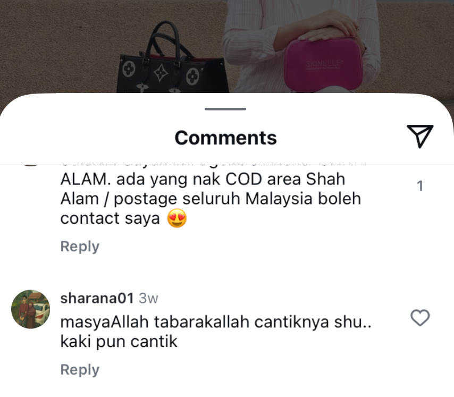Viewport: 454px width, 397px height.
Task: Click the kaki pun cantik comment line
Action: (x=119, y=342)
